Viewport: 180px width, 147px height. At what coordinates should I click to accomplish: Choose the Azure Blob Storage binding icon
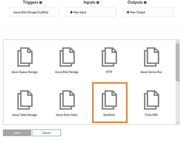[x=67, y=58]
